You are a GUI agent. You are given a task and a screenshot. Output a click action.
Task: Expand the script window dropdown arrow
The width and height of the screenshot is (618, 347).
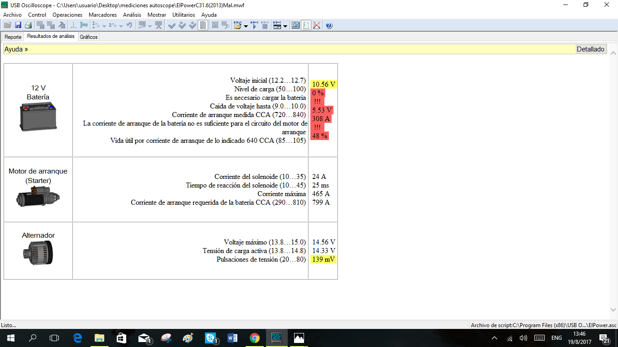[285, 26]
